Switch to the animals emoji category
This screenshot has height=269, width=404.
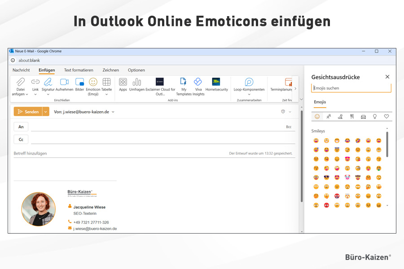tap(340, 117)
